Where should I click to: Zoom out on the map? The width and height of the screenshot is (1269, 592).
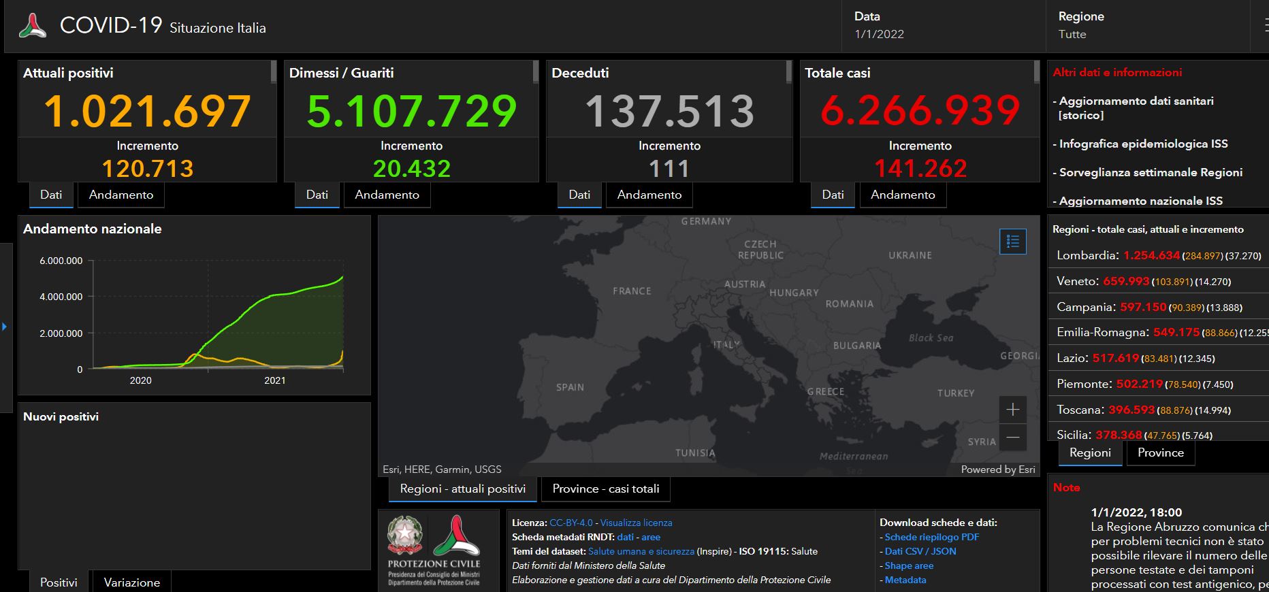pos(1012,438)
